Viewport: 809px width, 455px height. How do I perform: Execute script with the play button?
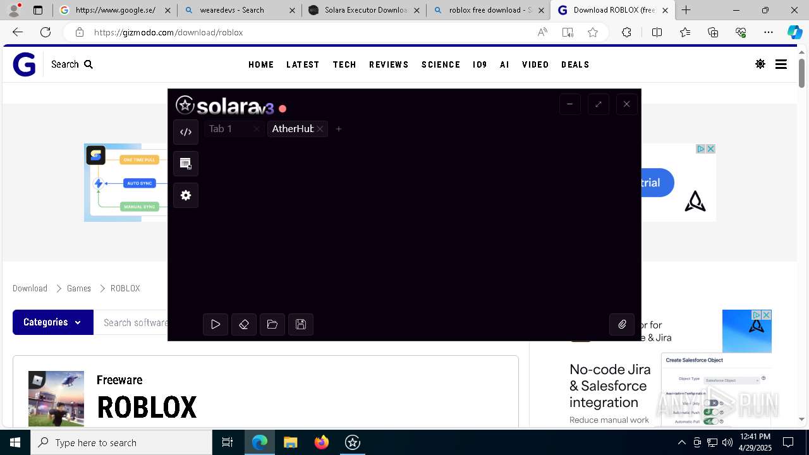pyautogui.click(x=216, y=324)
